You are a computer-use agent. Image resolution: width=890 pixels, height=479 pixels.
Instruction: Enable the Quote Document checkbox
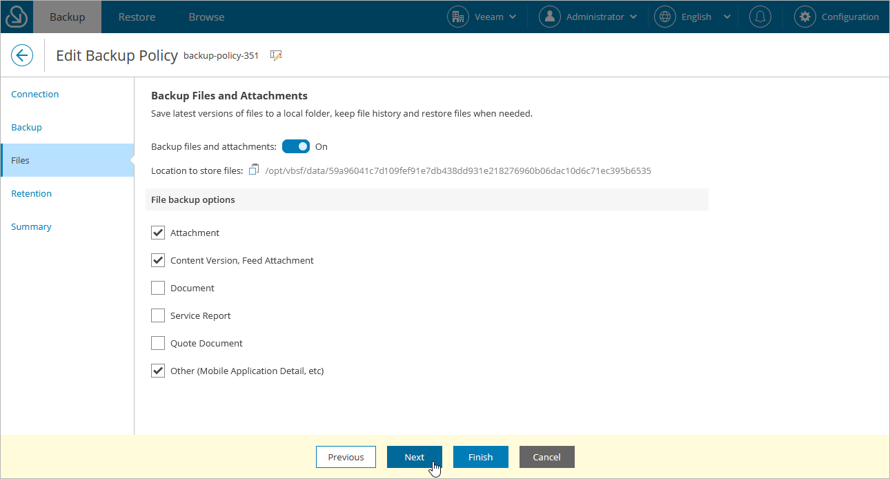tap(158, 343)
